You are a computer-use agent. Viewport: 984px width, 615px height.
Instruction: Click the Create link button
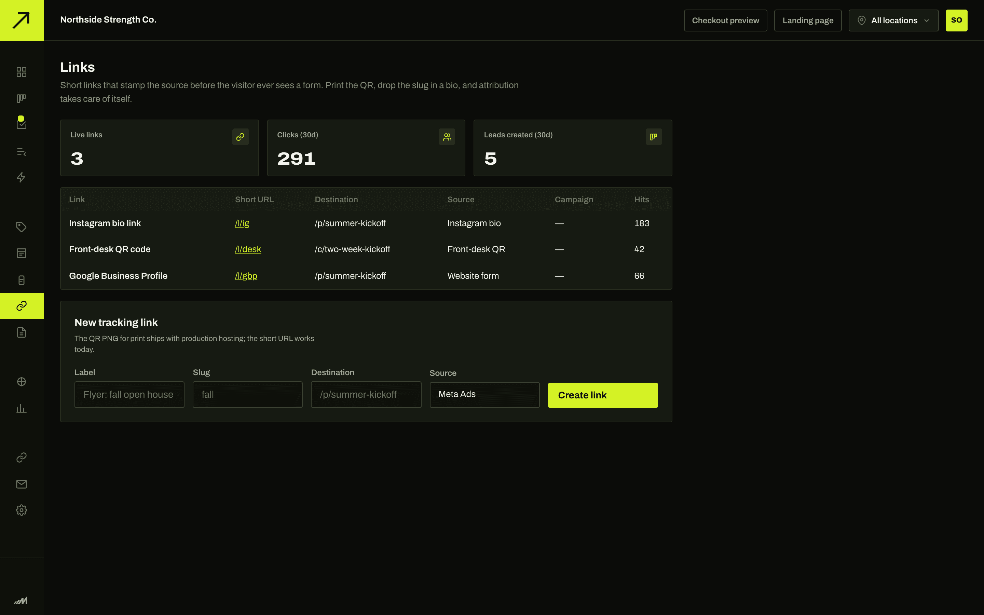pos(603,395)
